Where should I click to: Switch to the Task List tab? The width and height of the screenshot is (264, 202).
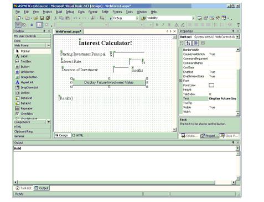click(x=24, y=188)
